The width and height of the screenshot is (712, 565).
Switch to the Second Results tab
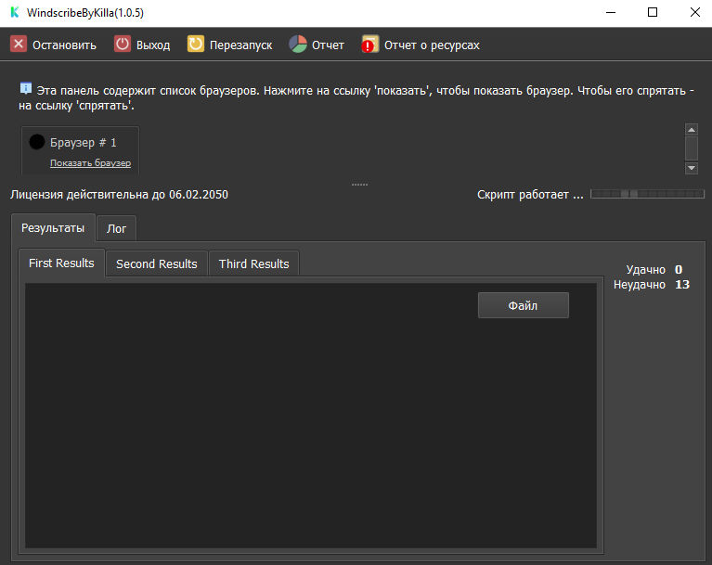click(156, 264)
